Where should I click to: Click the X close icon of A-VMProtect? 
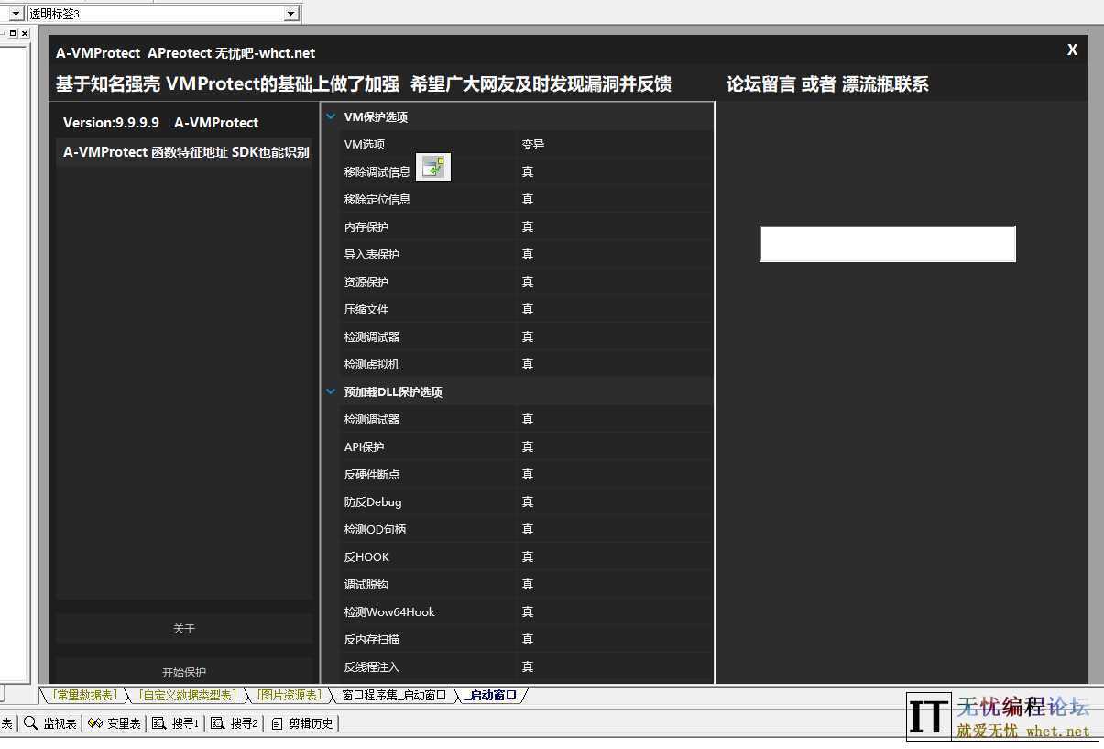tap(1072, 50)
